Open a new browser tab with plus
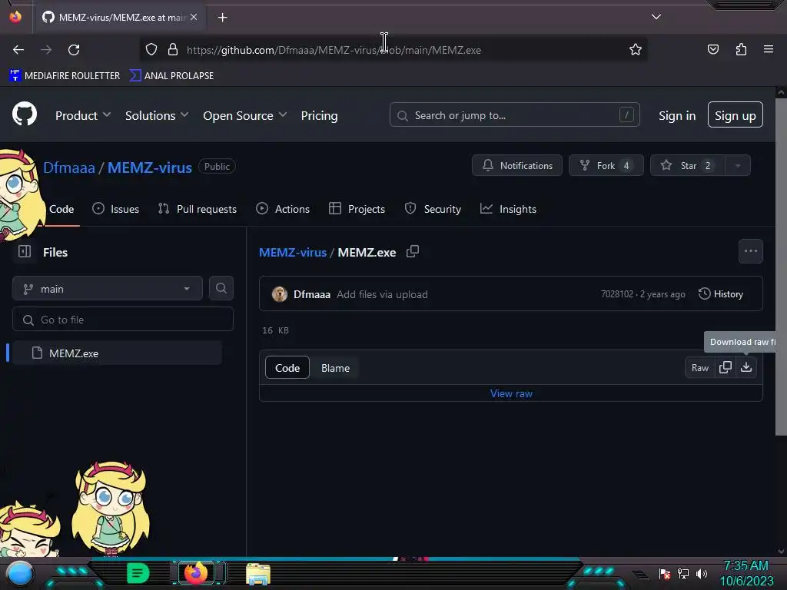 [x=222, y=18]
